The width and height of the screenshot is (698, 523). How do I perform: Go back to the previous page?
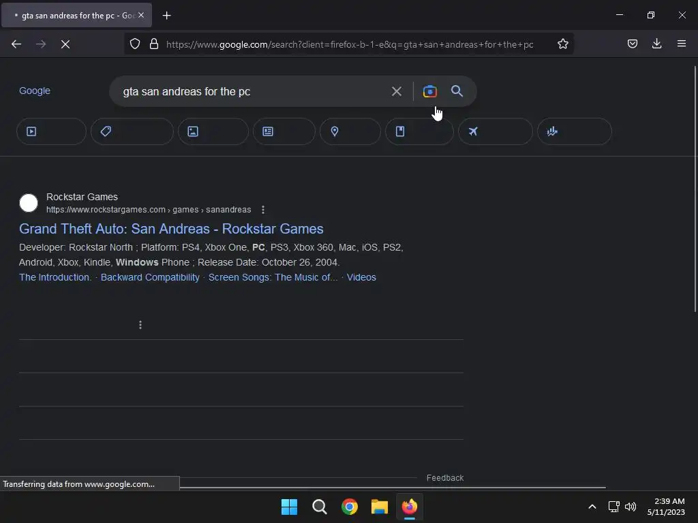click(x=16, y=44)
